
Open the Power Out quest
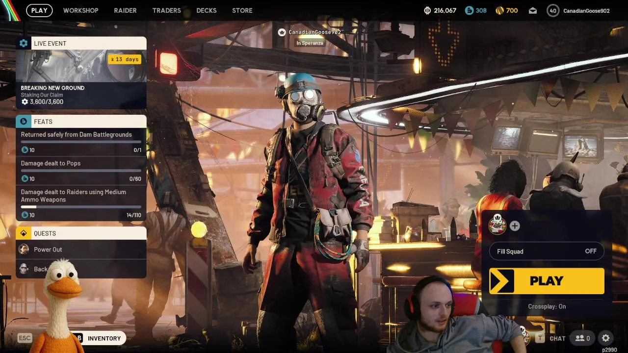81,250
